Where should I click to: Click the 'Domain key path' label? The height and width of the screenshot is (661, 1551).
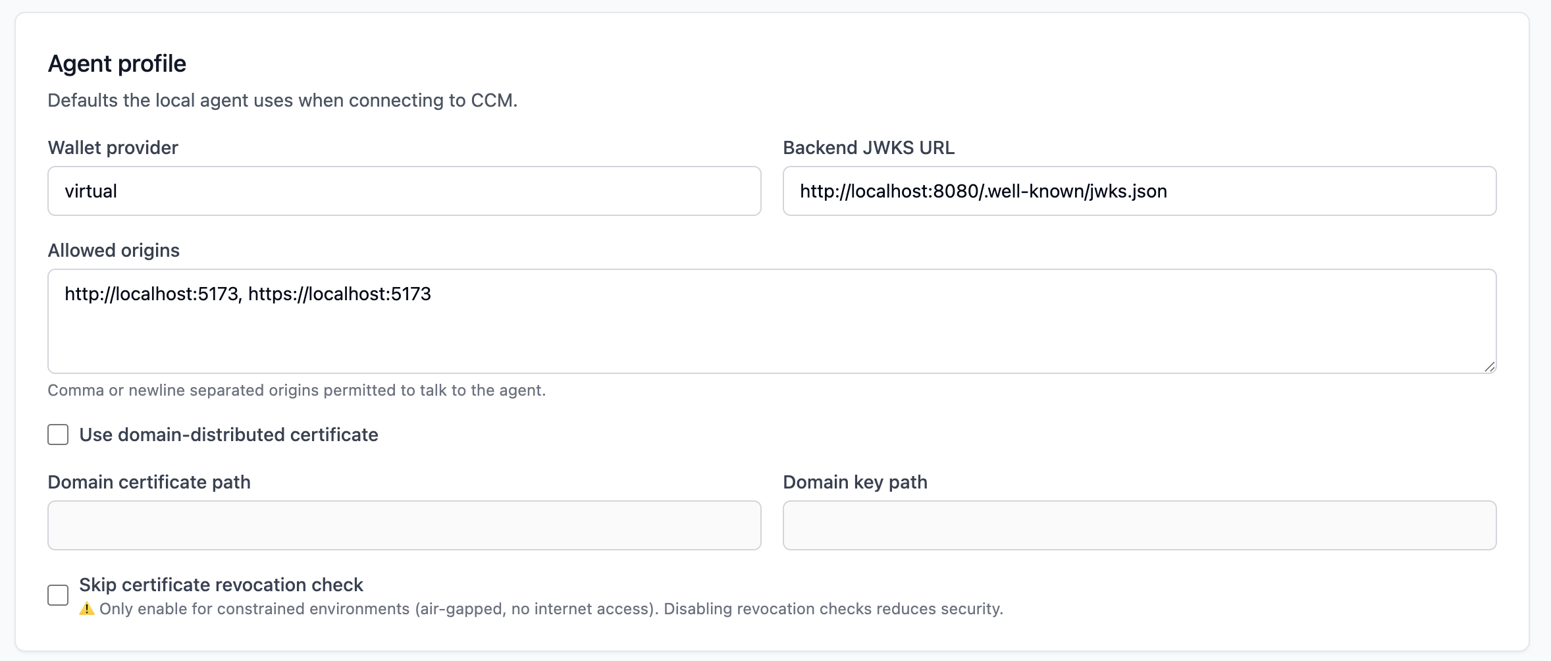(854, 482)
